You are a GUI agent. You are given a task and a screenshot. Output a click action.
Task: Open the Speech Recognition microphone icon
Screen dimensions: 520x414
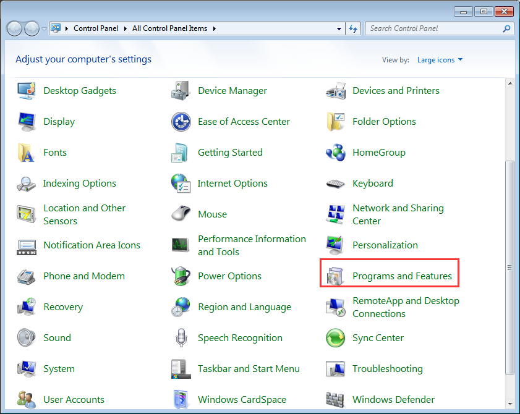pos(181,338)
